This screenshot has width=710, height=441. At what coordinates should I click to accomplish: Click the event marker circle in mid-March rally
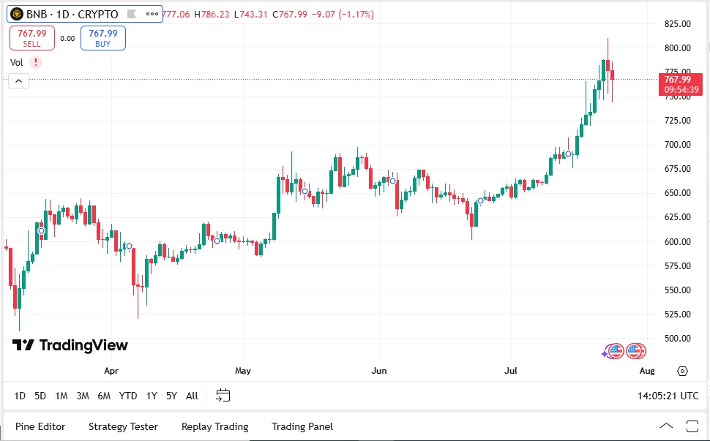click(41, 230)
